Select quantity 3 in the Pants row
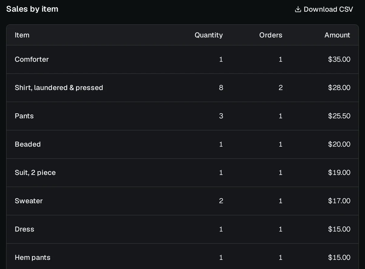Image resolution: width=365 pixels, height=269 pixels. (x=221, y=116)
